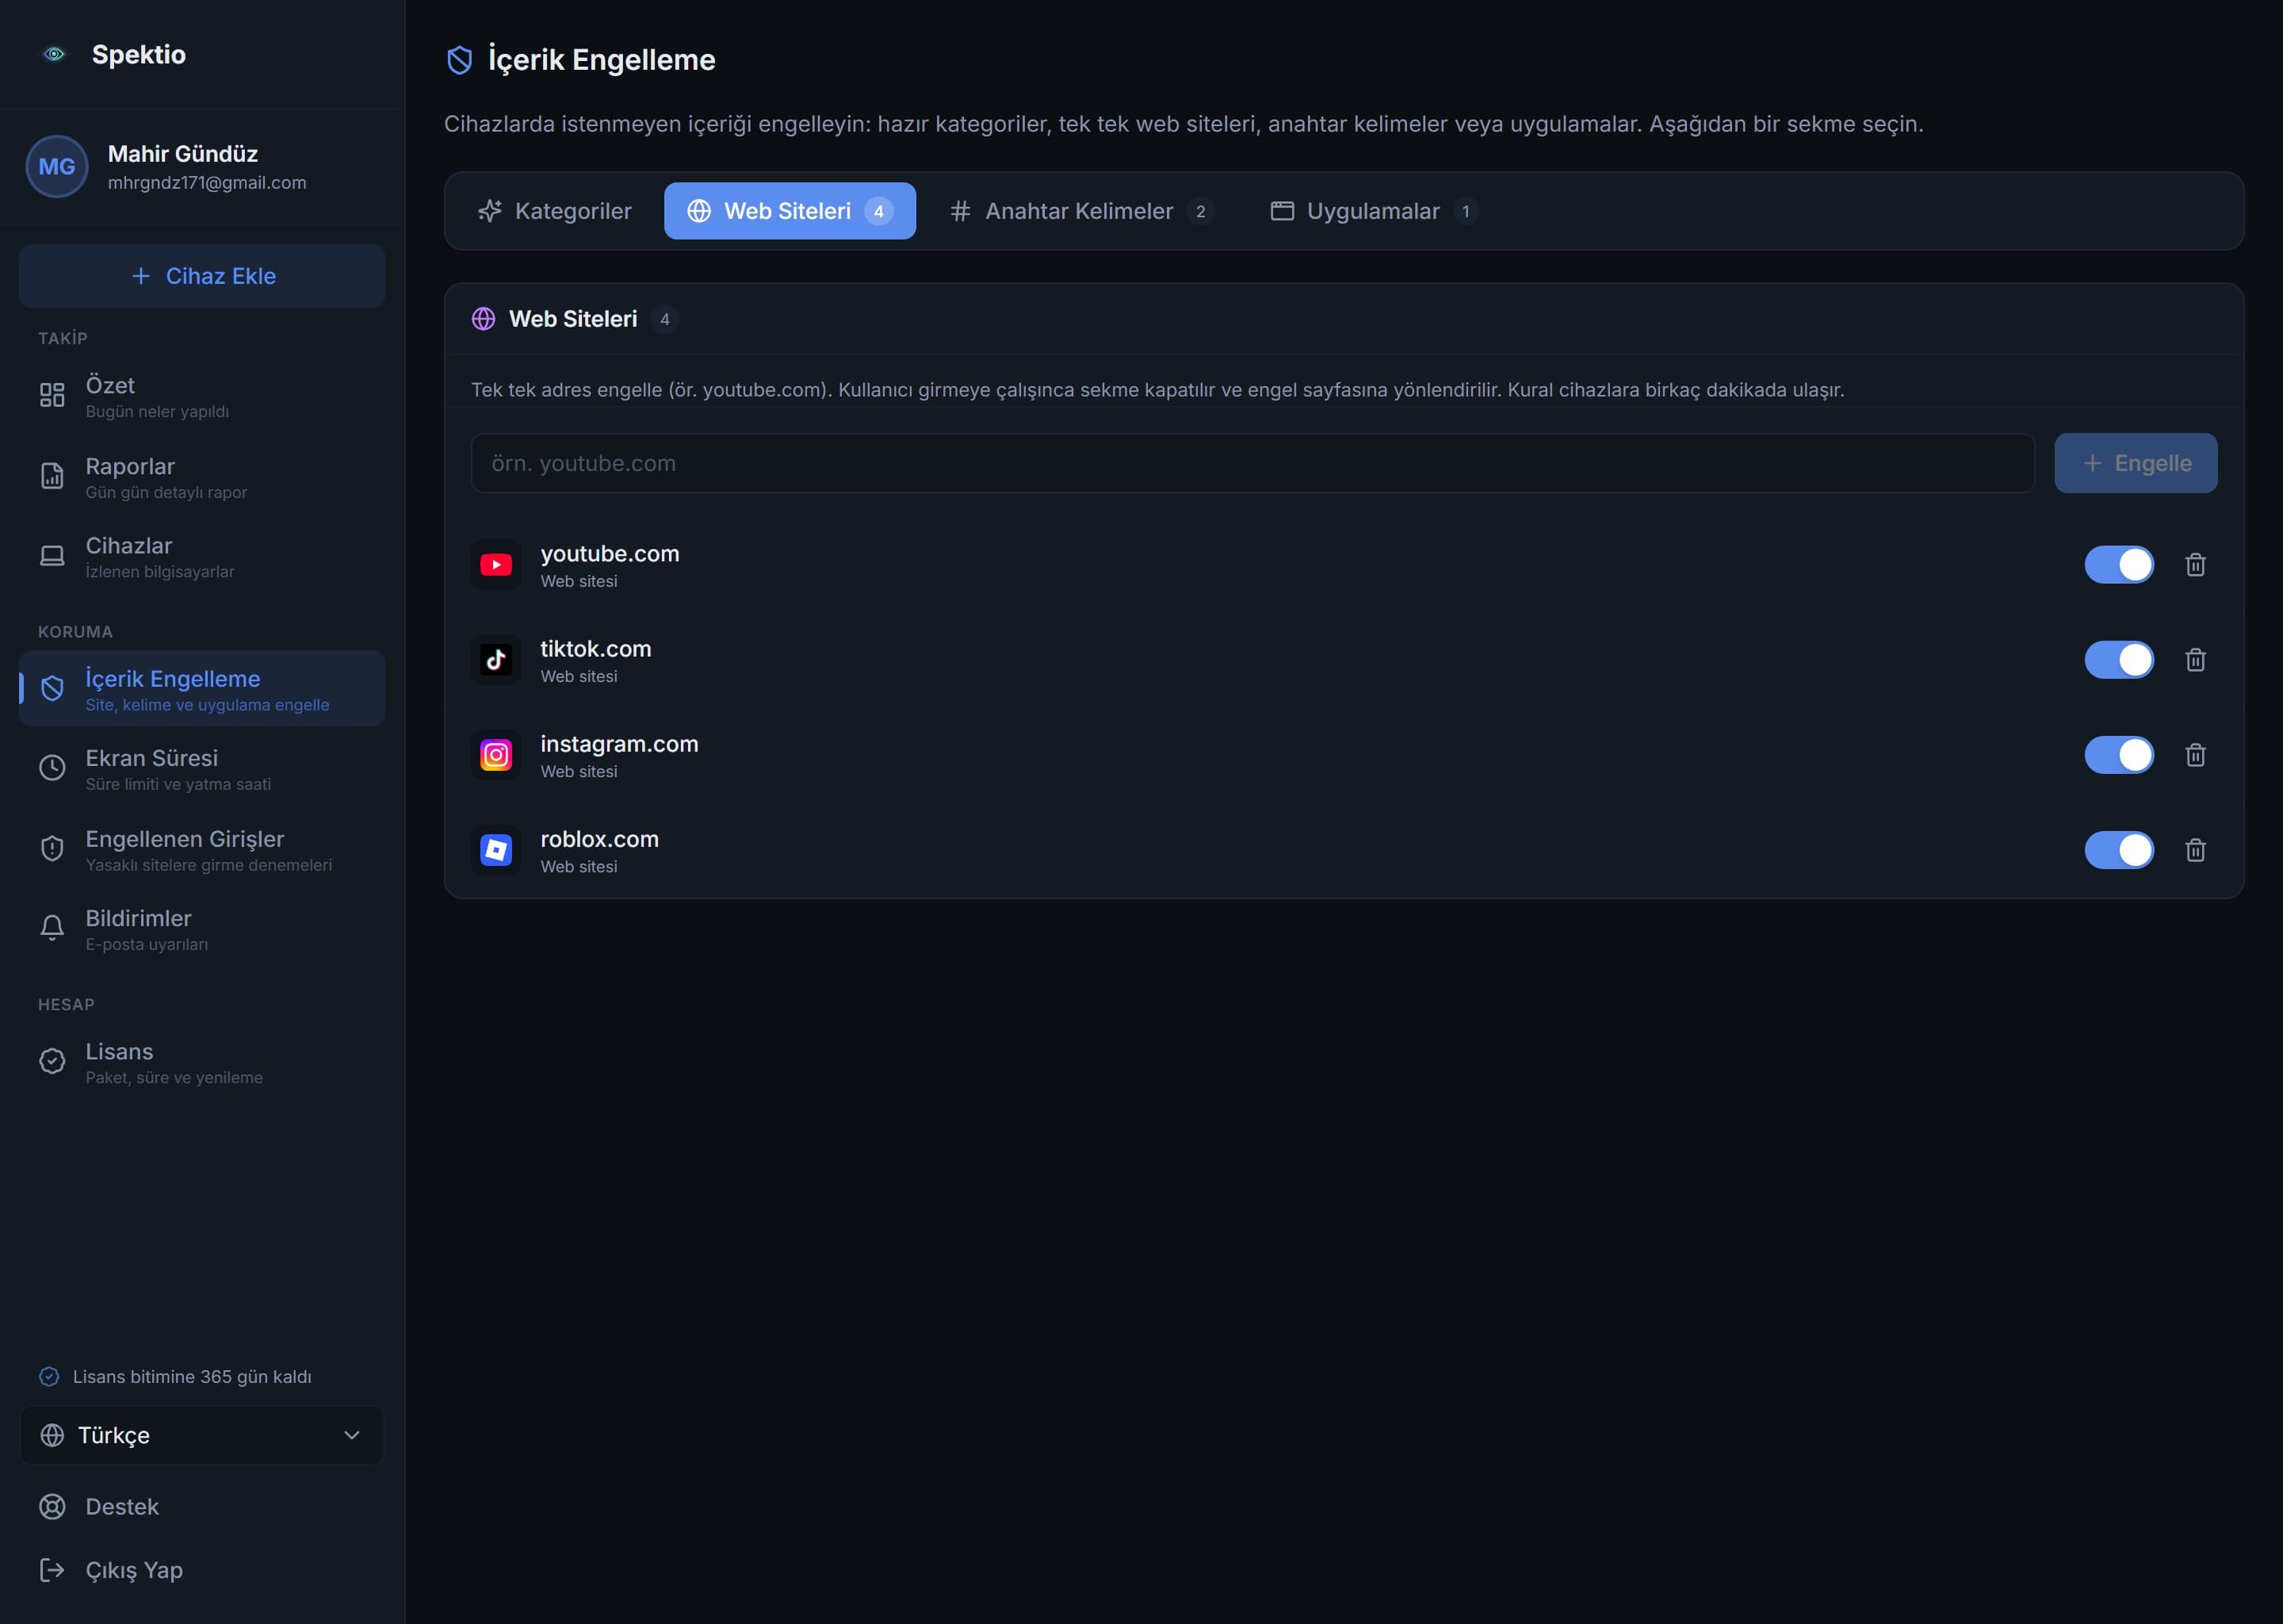
Task: Click the instagram.com entry name
Action: (x=620, y=744)
